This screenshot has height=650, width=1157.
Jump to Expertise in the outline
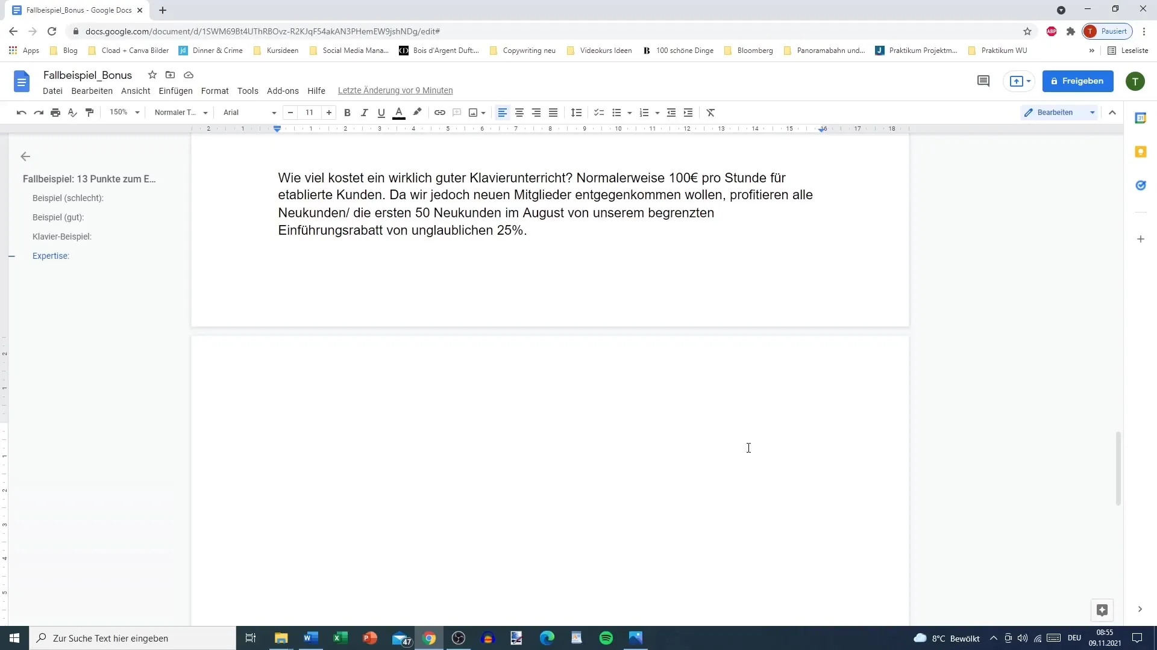click(51, 256)
